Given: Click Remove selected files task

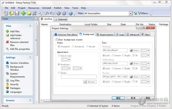Looking at the screenshot, I should click(x=19, y=44).
